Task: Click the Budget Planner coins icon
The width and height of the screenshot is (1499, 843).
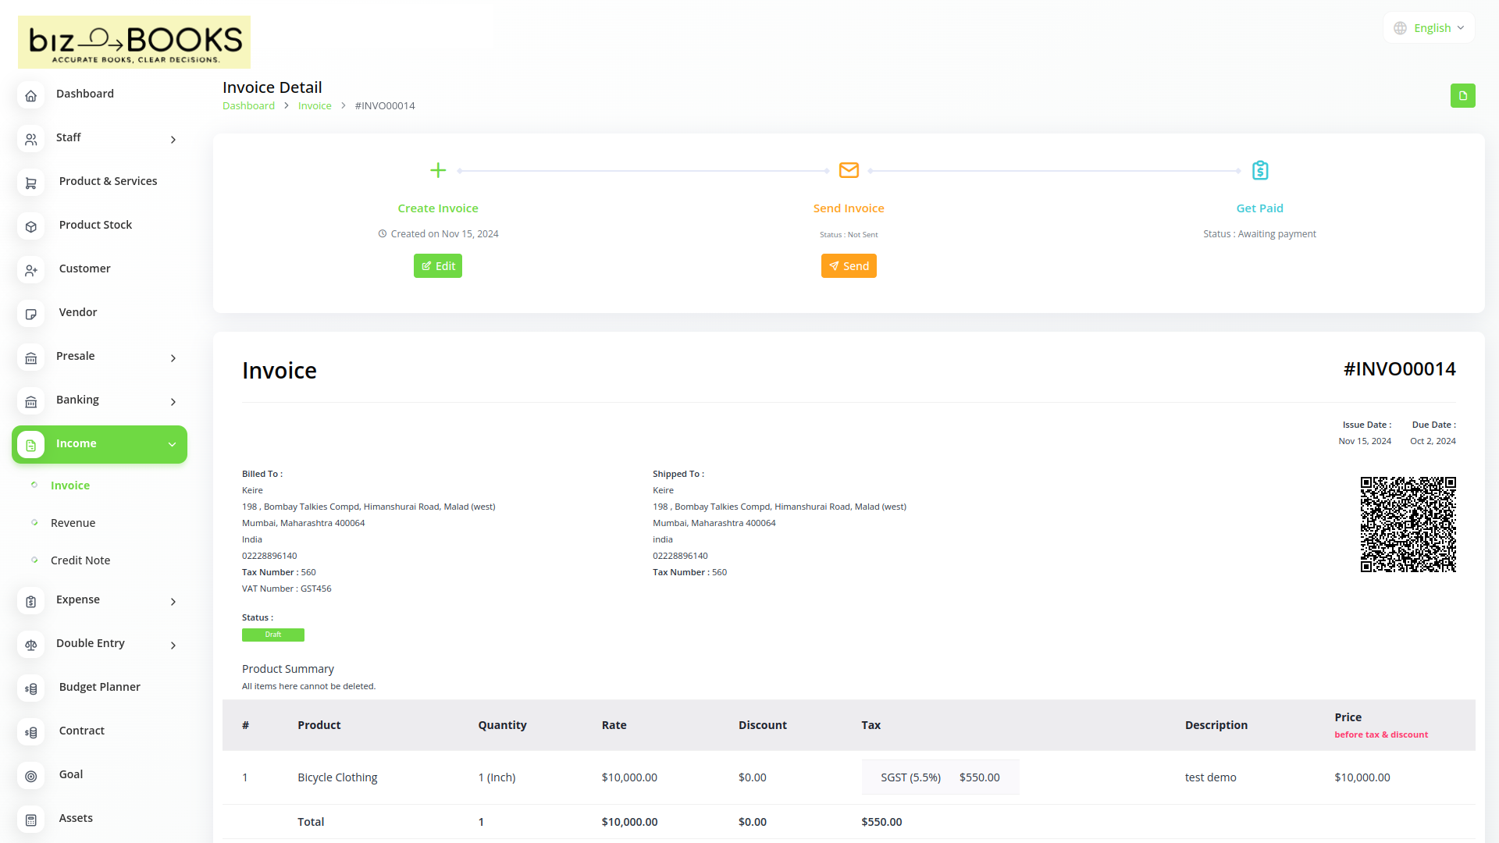Action: [30, 688]
